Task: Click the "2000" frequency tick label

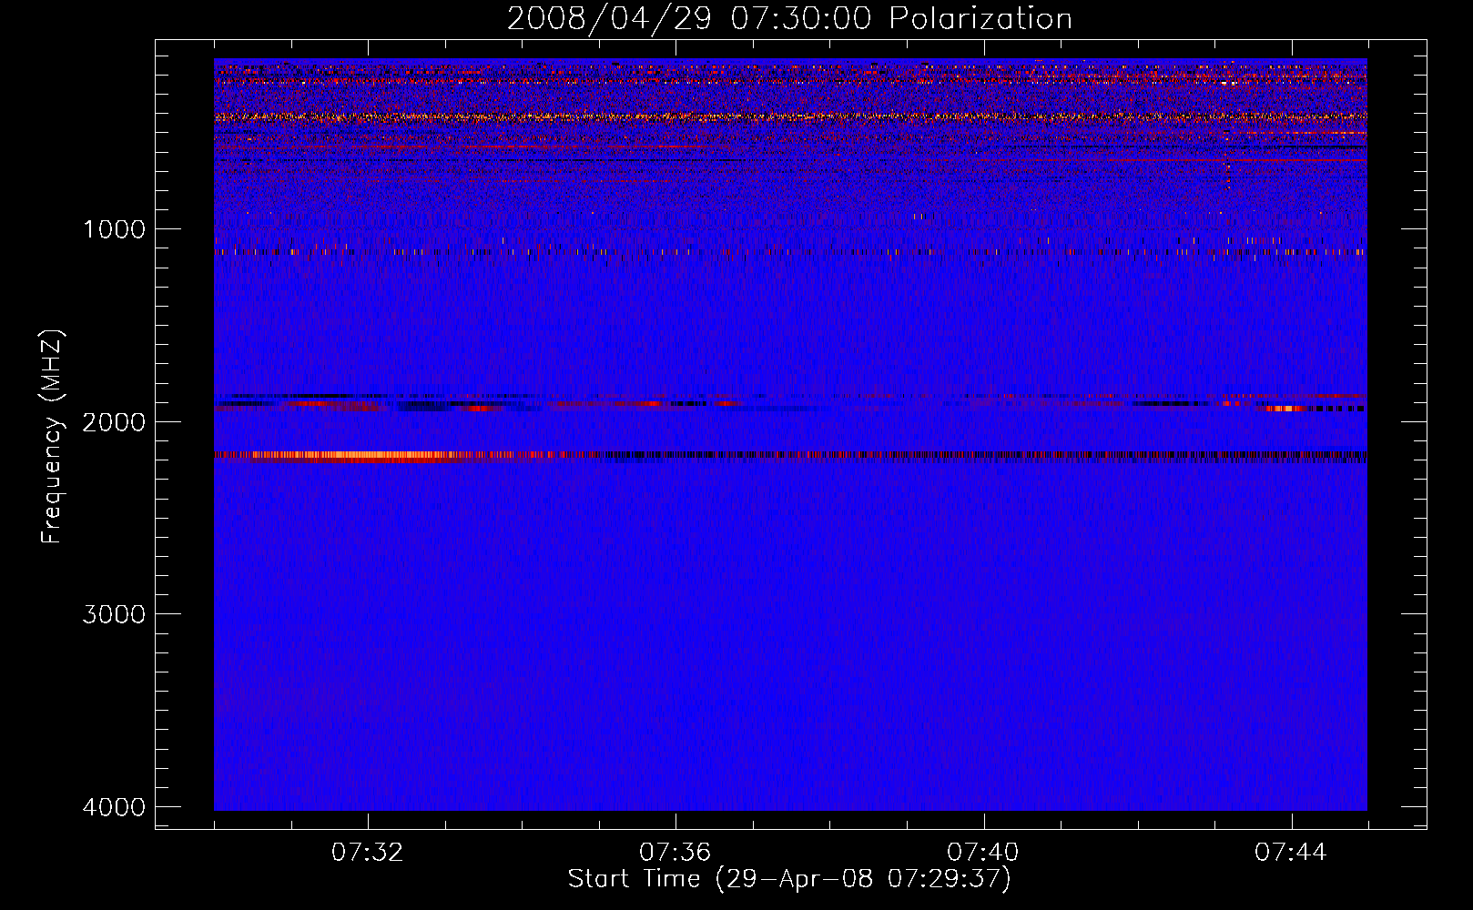Action: (114, 422)
